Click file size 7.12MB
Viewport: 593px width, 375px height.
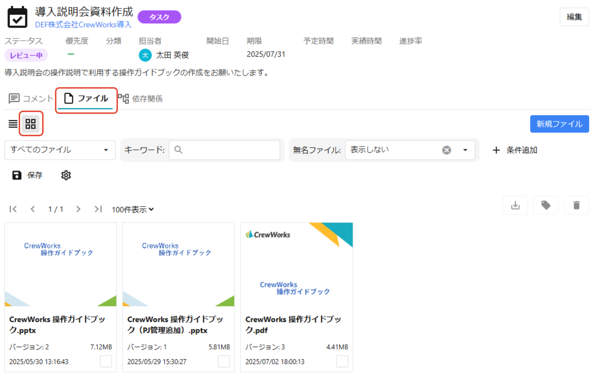[x=101, y=347]
